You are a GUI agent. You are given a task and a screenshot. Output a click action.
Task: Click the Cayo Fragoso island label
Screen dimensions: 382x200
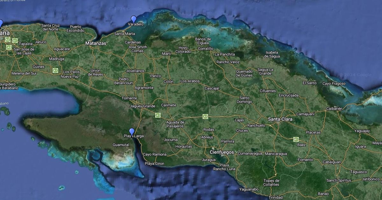[x=333, y=83]
